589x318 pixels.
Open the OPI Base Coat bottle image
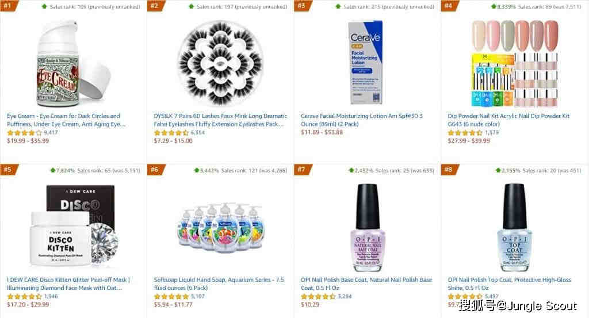(368, 228)
